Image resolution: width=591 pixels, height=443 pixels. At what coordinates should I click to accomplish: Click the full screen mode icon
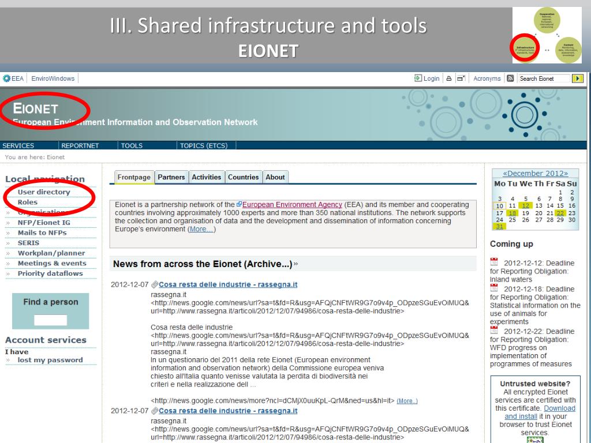point(461,78)
